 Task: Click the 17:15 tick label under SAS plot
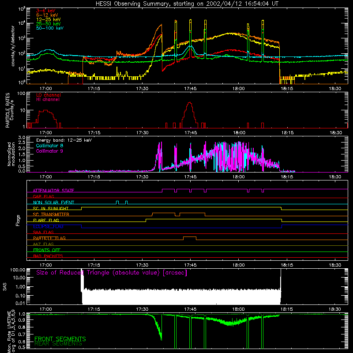[x=94, y=309]
